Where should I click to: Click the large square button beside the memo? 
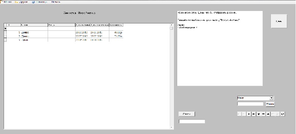click(x=279, y=21)
